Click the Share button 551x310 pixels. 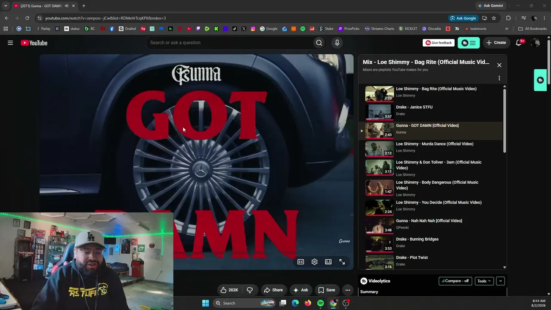pos(273,290)
